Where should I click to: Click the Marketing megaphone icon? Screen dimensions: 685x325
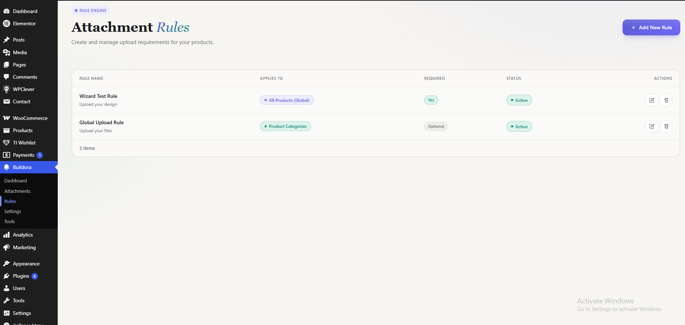tap(6, 247)
